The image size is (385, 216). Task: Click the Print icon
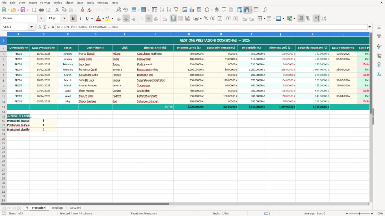click(41, 10)
